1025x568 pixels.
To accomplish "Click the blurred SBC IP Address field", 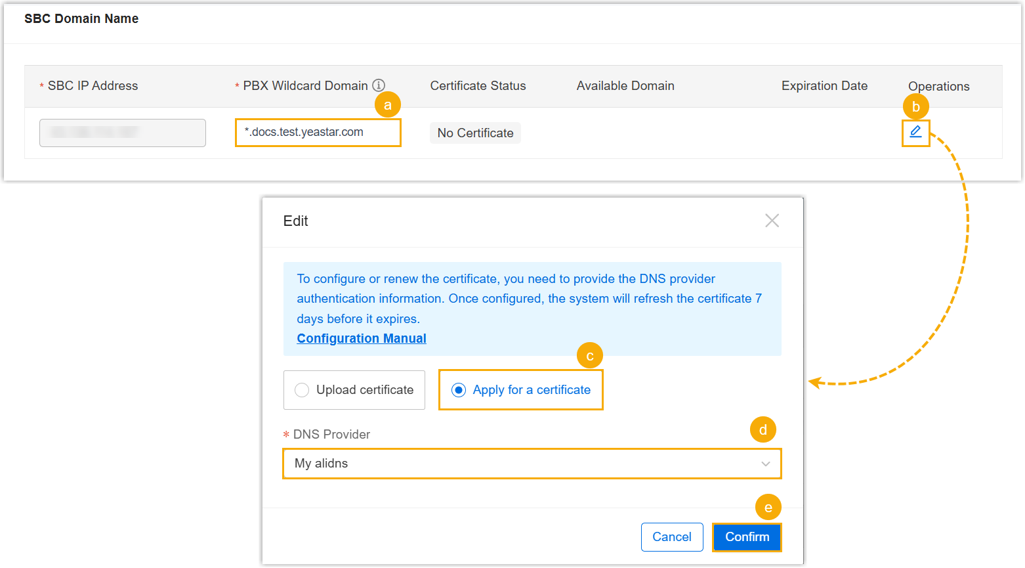I will 123,133.
